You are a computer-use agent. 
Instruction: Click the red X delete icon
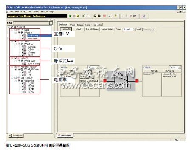(104, 16)
